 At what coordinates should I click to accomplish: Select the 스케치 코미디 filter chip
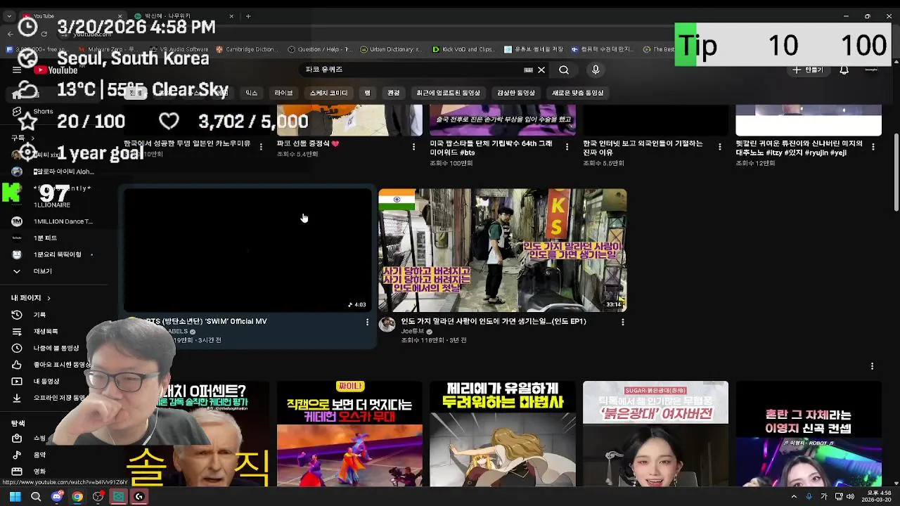coord(328,93)
